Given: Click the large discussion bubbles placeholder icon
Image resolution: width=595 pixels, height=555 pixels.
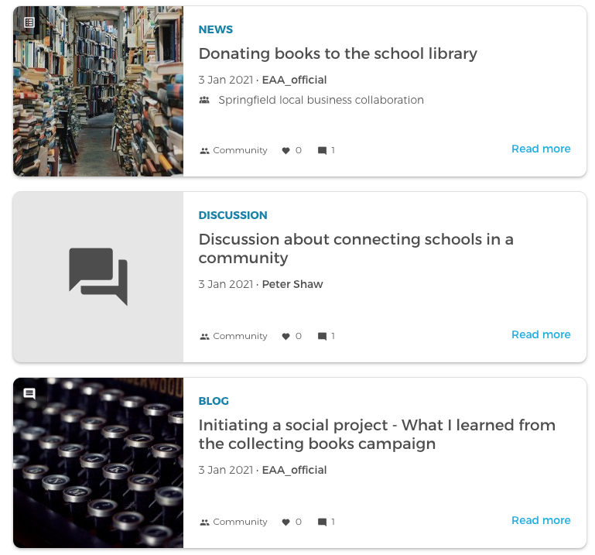Looking at the screenshot, I should click(98, 276).
